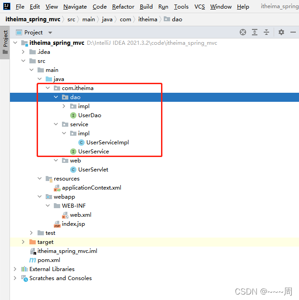Click main in the breadcrumb
Viewport: 299px width, 300px height.
tap(89, 19)
